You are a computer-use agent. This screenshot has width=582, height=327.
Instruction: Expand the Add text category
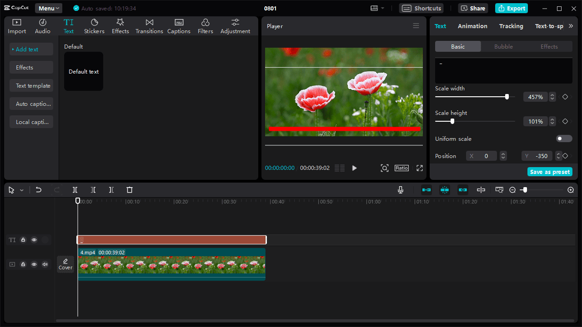(31, 49)
